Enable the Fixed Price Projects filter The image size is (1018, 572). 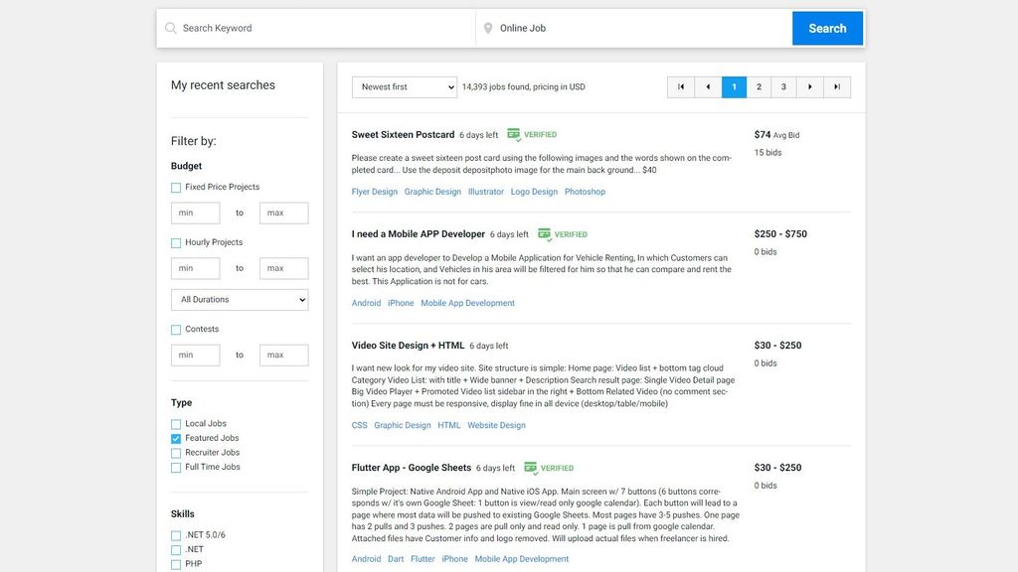pos(175,187)
